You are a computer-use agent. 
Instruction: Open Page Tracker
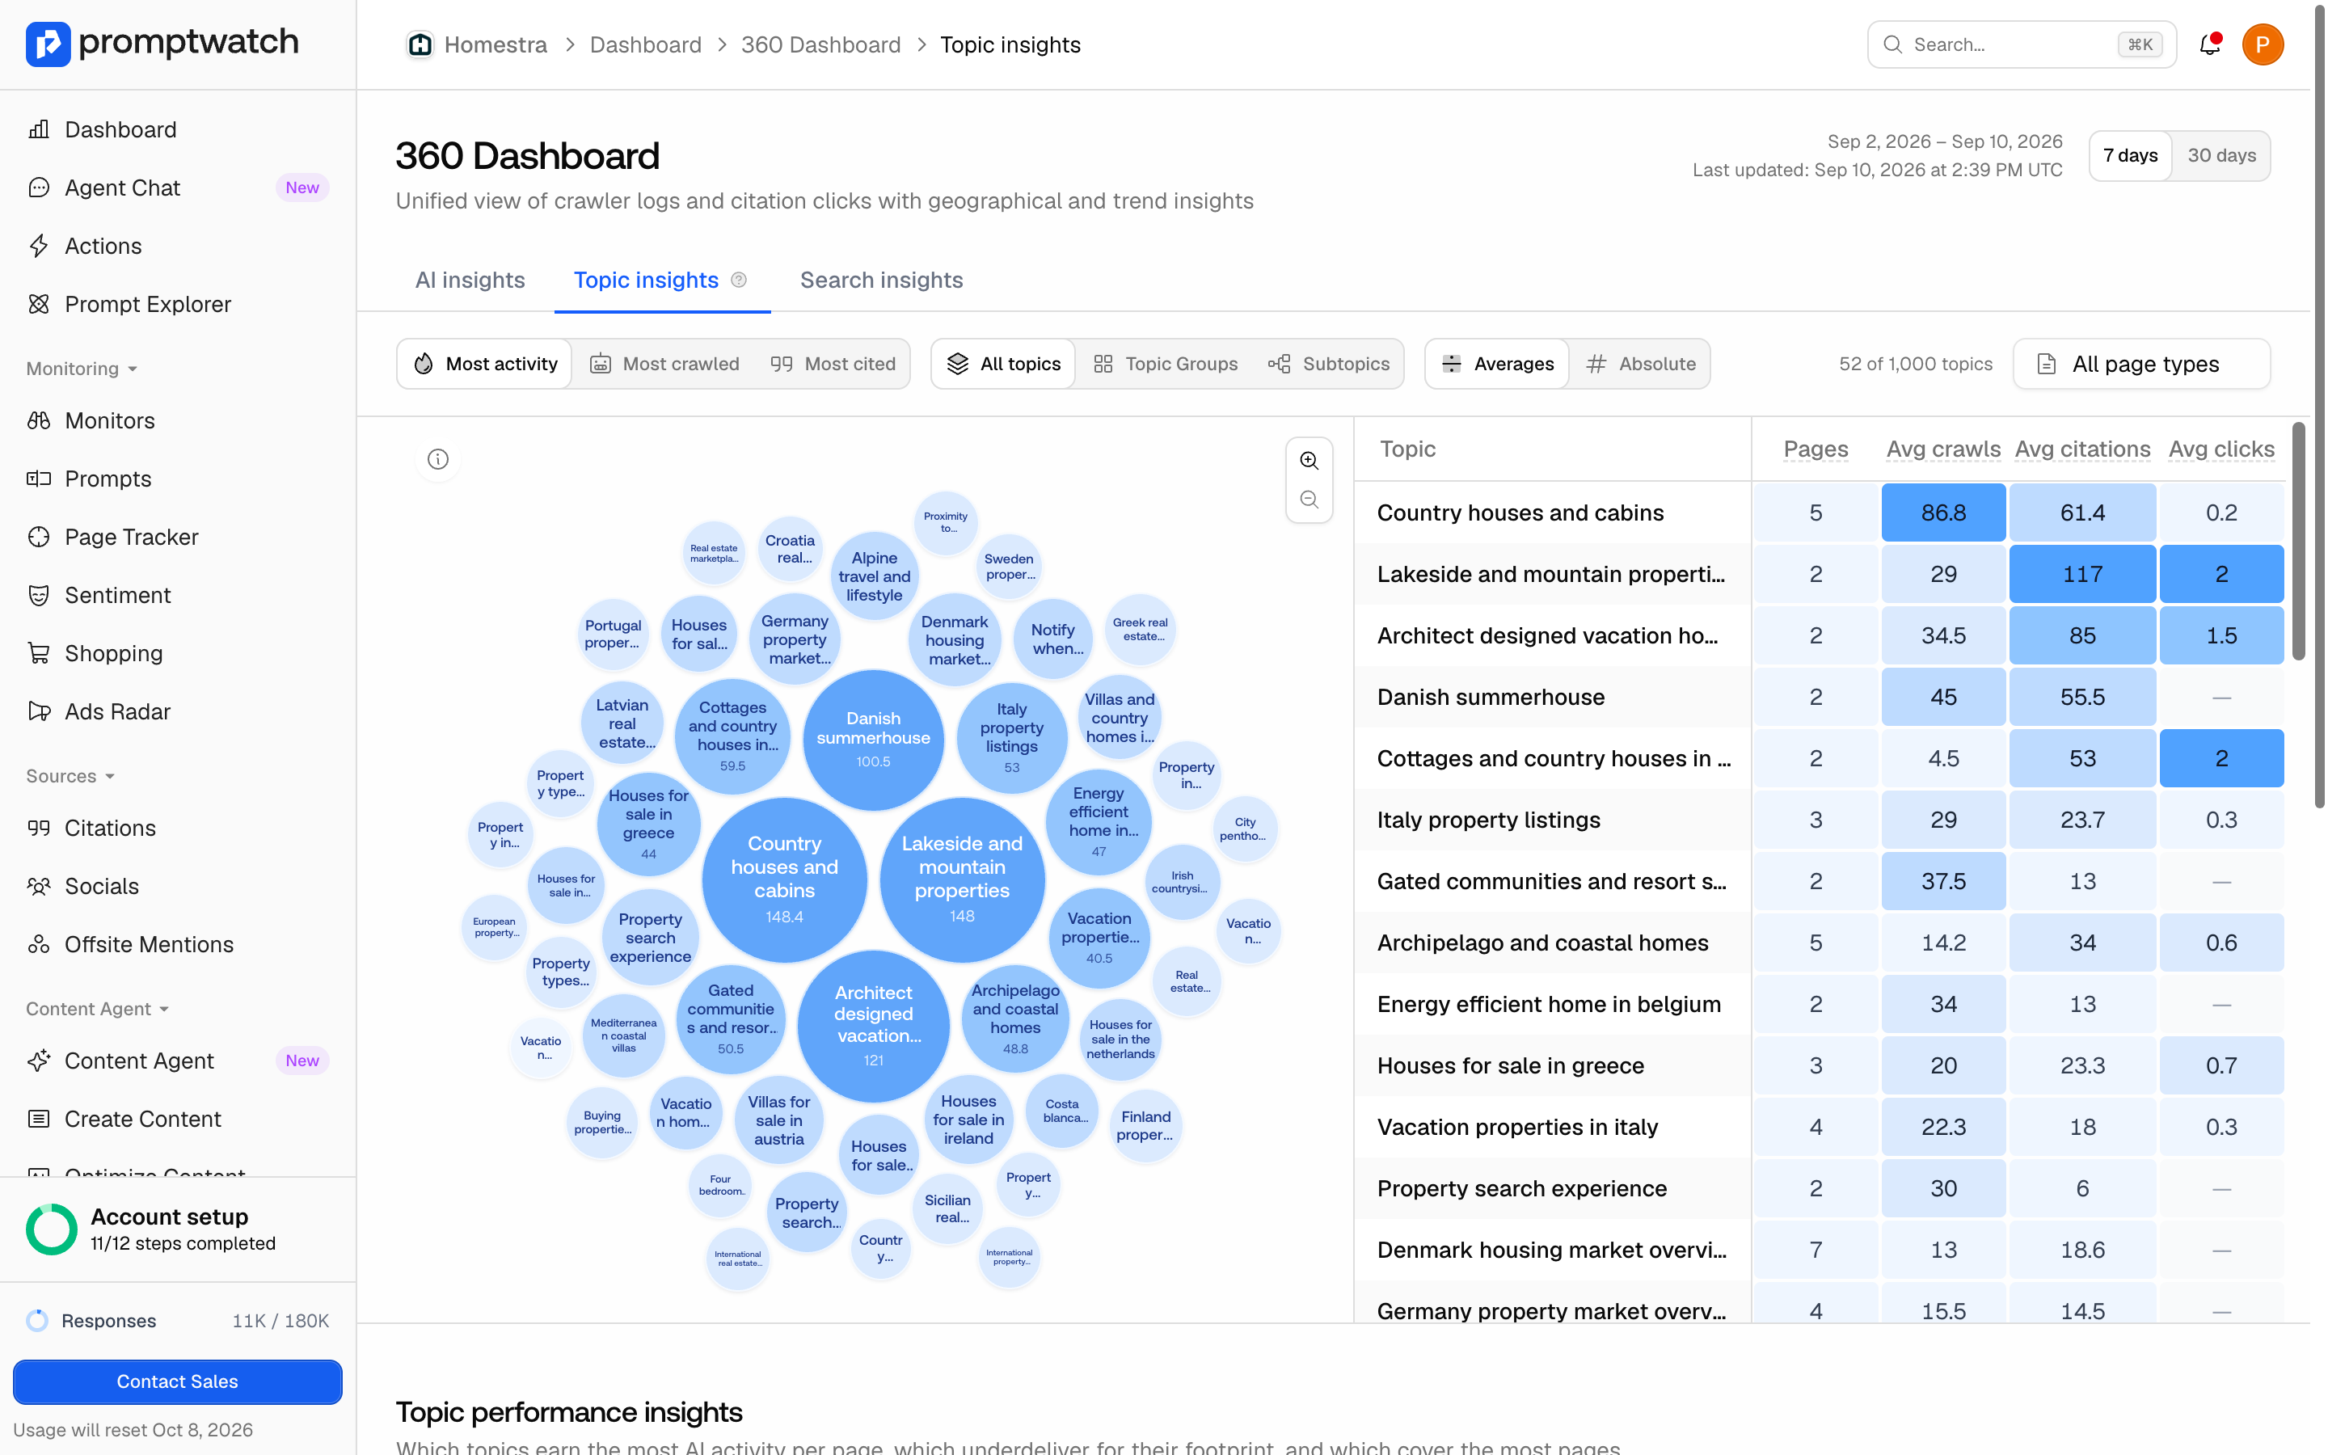click(178, 537)
